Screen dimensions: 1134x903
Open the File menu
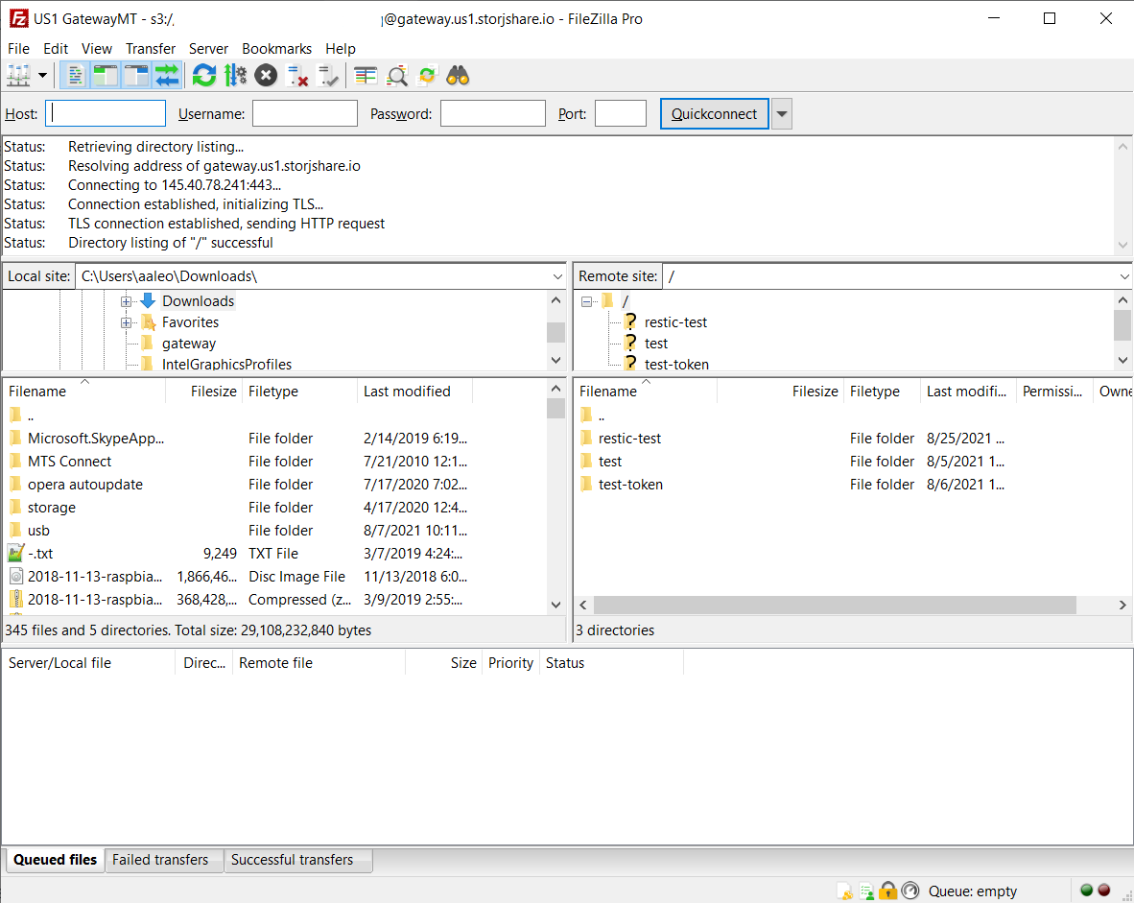click(x=19, y=49)
